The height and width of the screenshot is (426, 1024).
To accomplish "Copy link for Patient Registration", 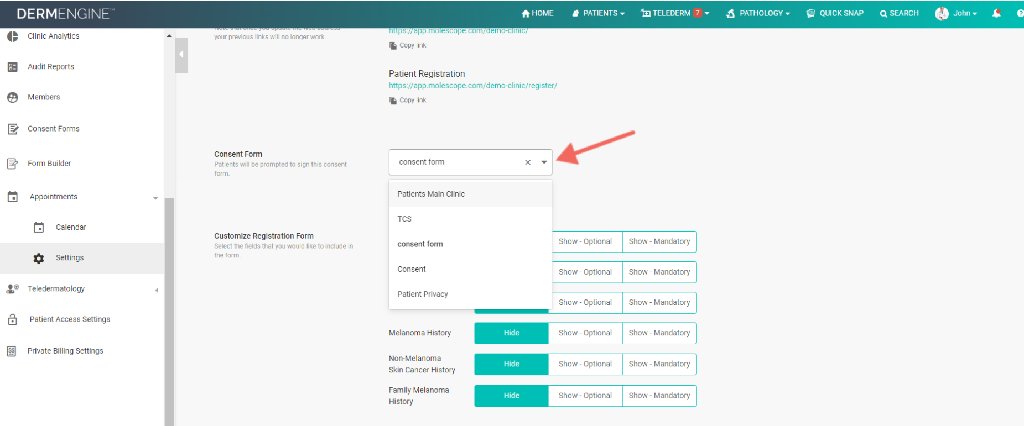I will (x=408, y=101).
